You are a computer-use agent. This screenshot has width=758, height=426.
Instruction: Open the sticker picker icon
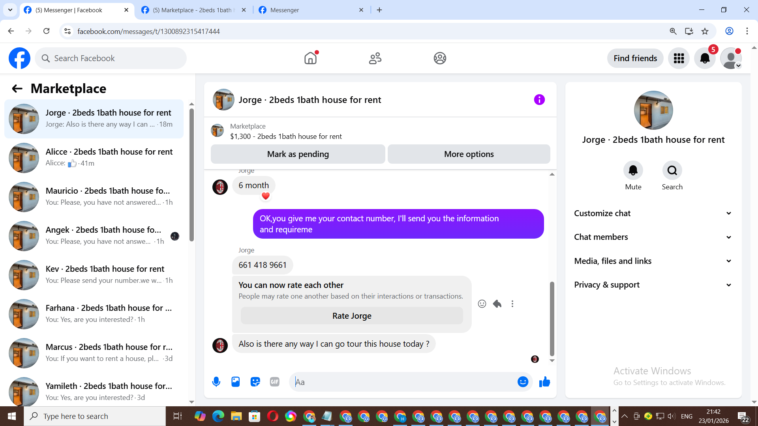point(255,382)
